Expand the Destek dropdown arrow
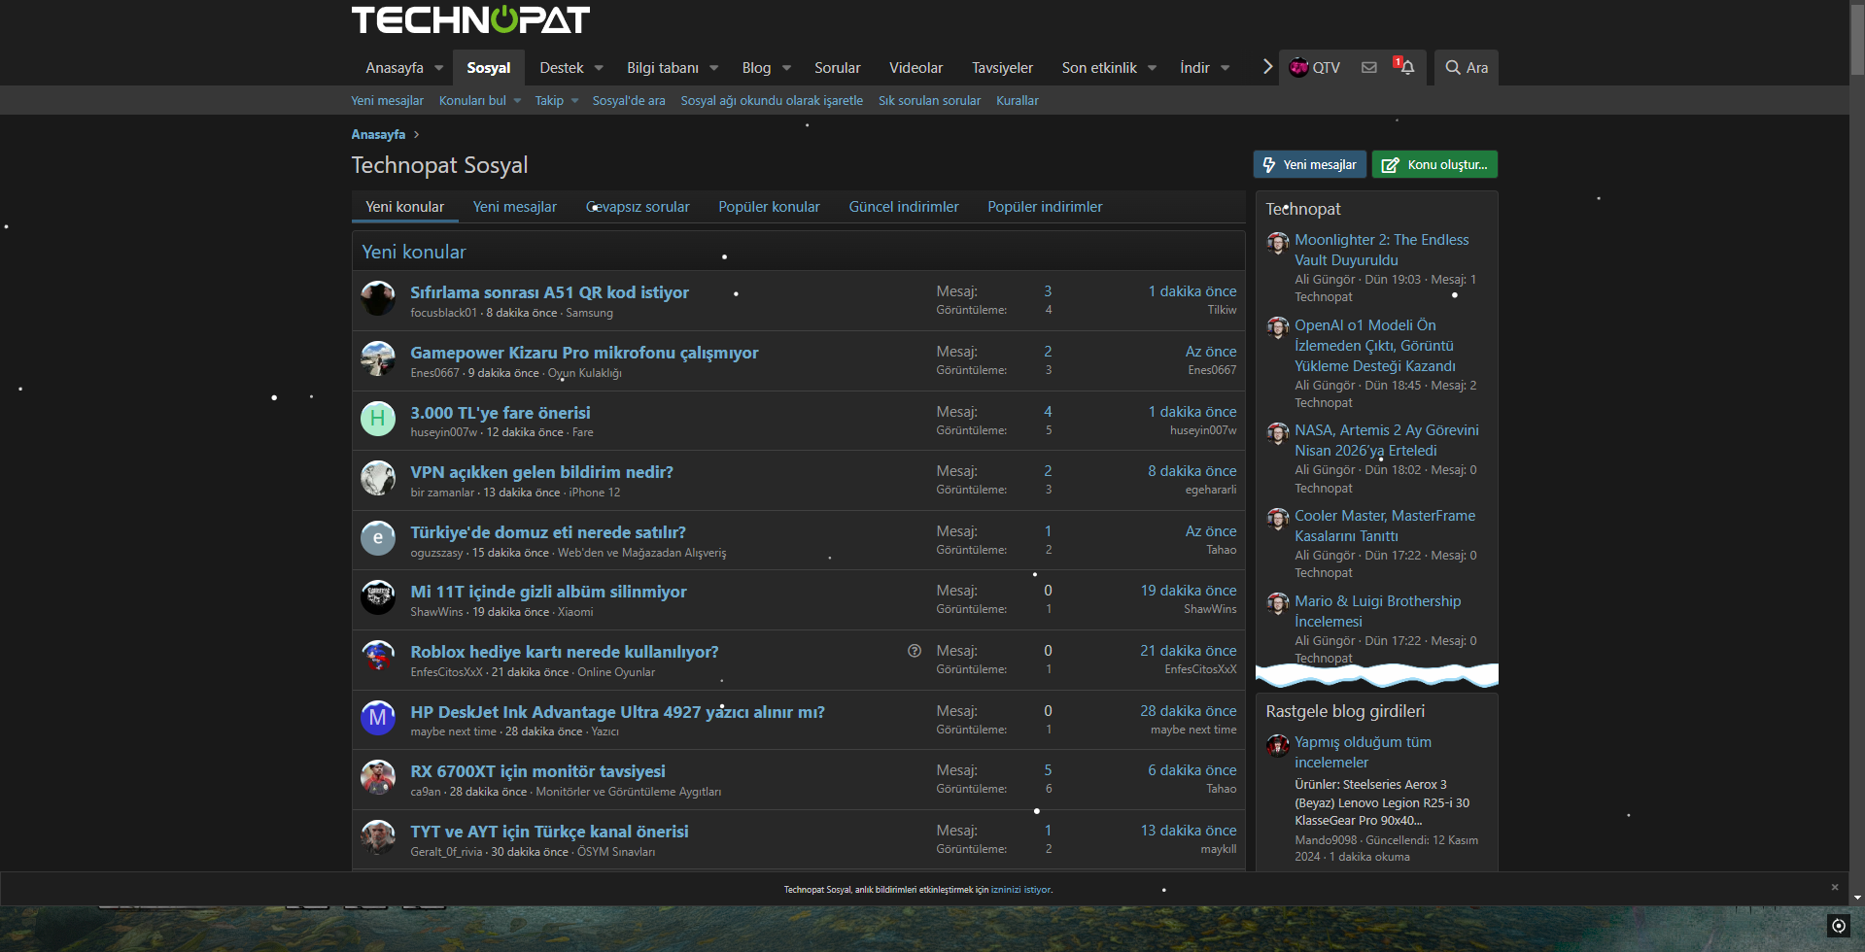 pyautogui.click(x=599, y=68)
